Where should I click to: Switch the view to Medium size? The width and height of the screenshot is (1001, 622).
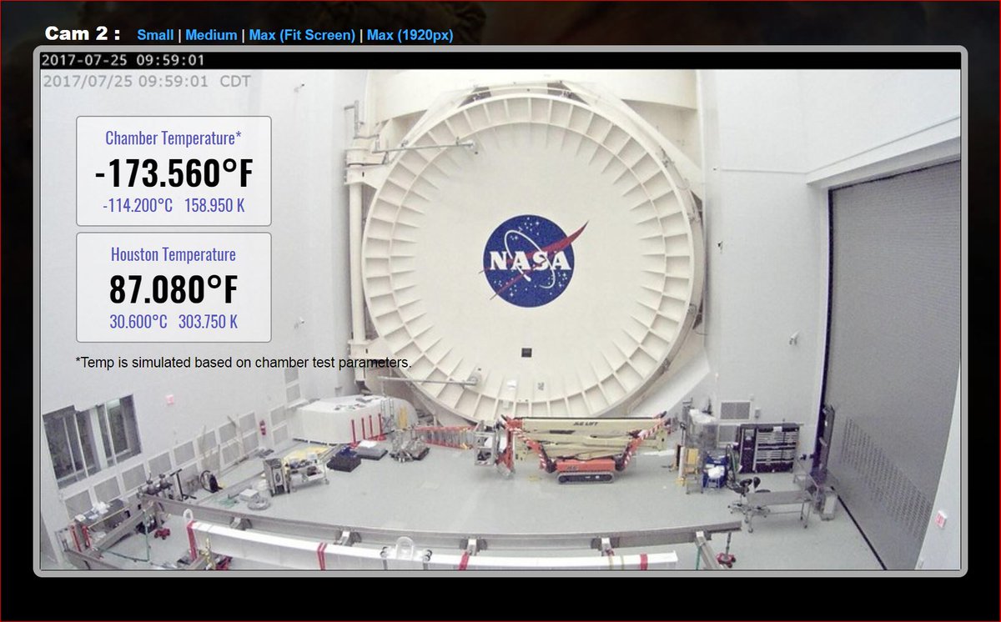coord(212,35)
